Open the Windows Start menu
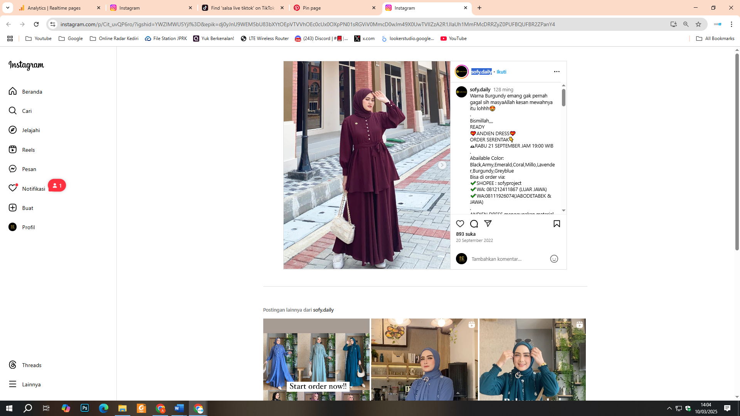 9,408
